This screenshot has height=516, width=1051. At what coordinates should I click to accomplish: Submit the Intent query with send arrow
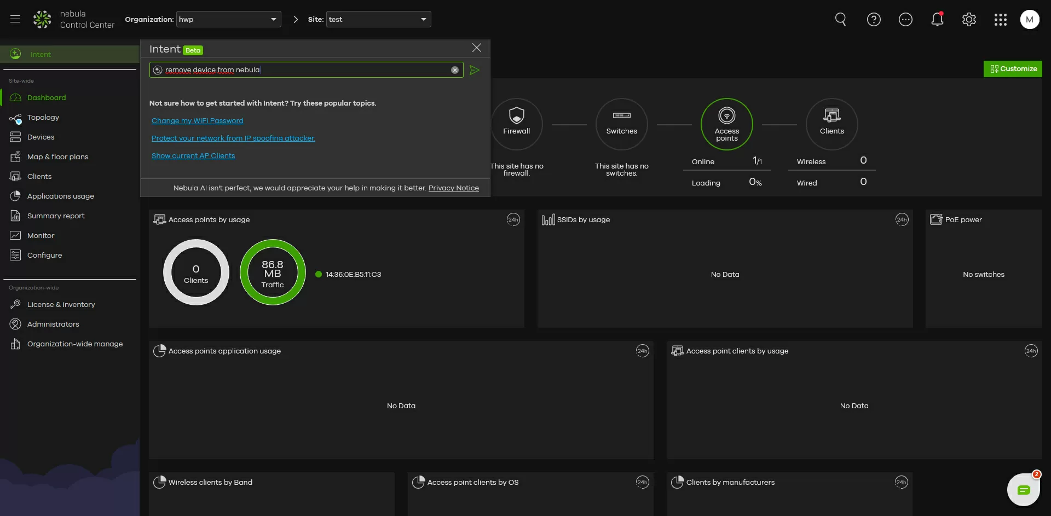point(475,70)
